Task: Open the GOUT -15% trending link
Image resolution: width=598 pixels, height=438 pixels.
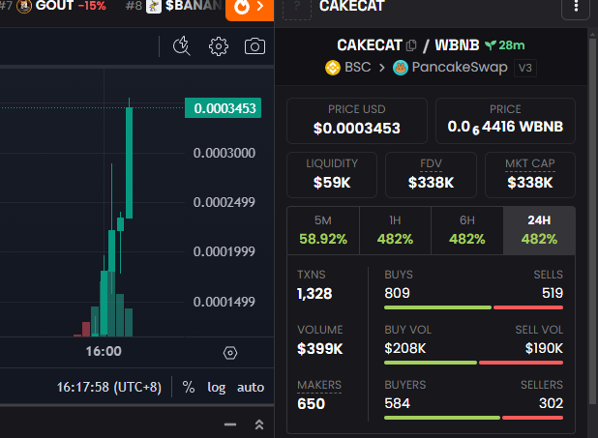Action: pos(53,6)
